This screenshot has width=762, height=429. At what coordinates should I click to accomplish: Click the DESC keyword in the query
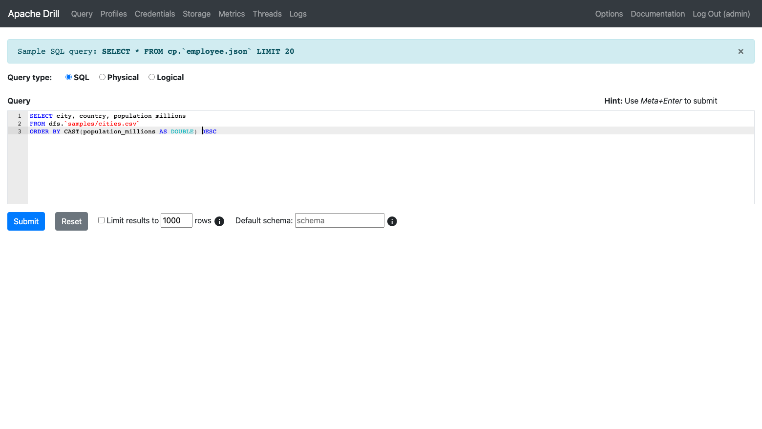click(209, 131)
